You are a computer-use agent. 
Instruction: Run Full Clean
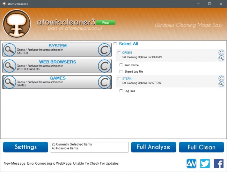click(x=202, y=147)
